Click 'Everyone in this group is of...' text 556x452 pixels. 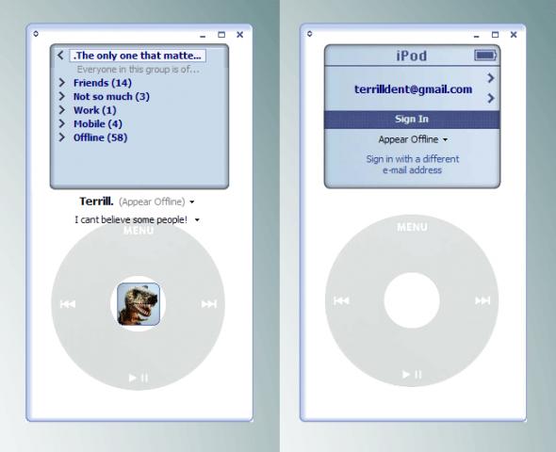[138, 70]
